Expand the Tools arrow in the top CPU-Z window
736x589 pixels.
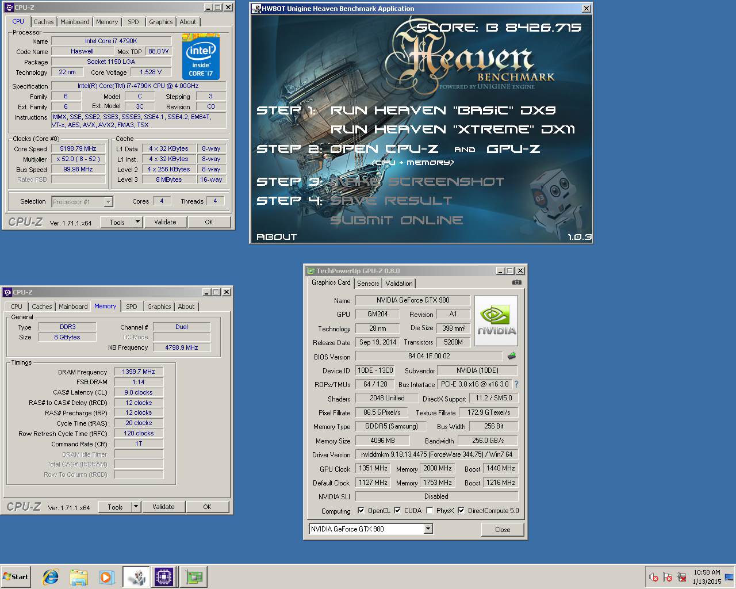pos(137,222)
